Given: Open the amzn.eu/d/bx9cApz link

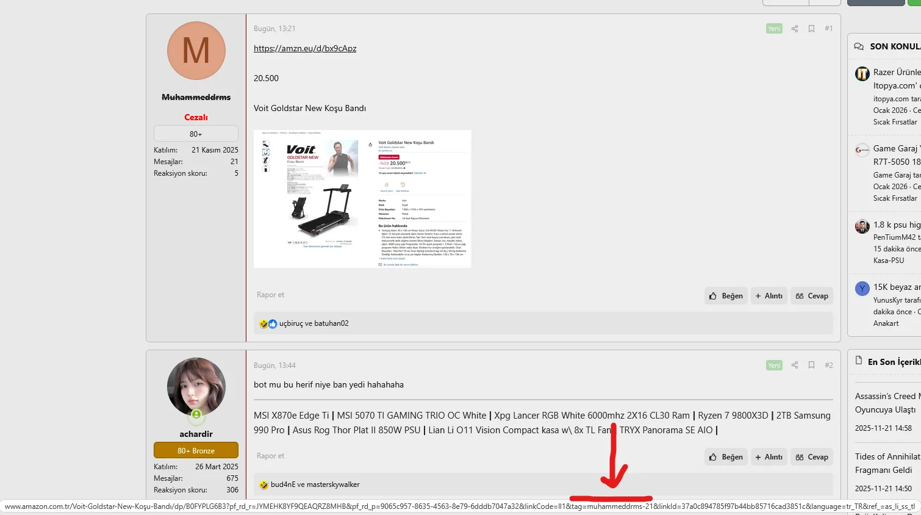Looking at the screenshot, I should [x=305, y=49].
